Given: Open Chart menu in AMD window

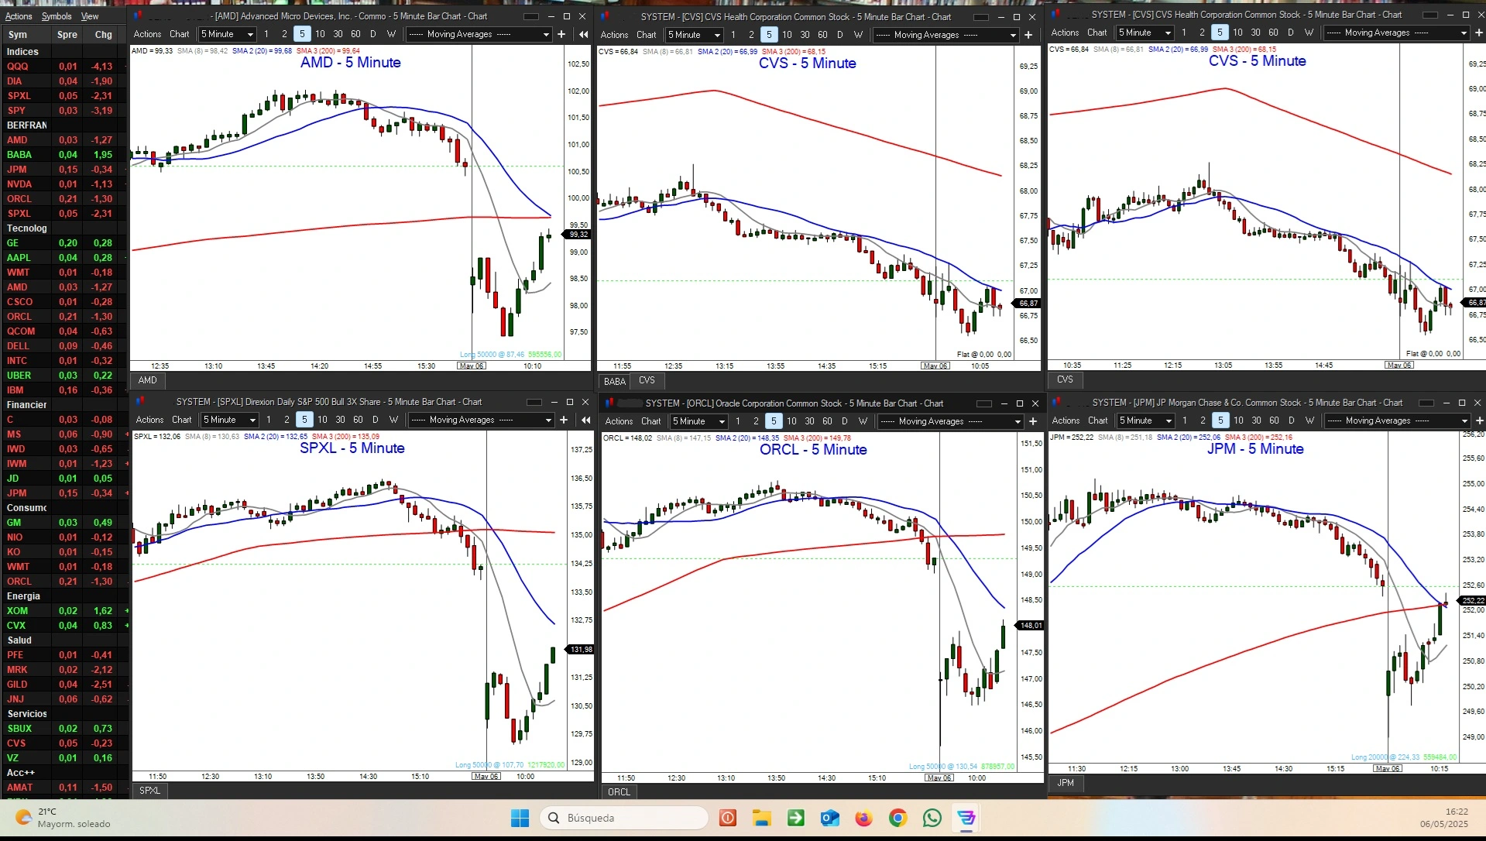Looking at the screenshot, I should [180, 34].
